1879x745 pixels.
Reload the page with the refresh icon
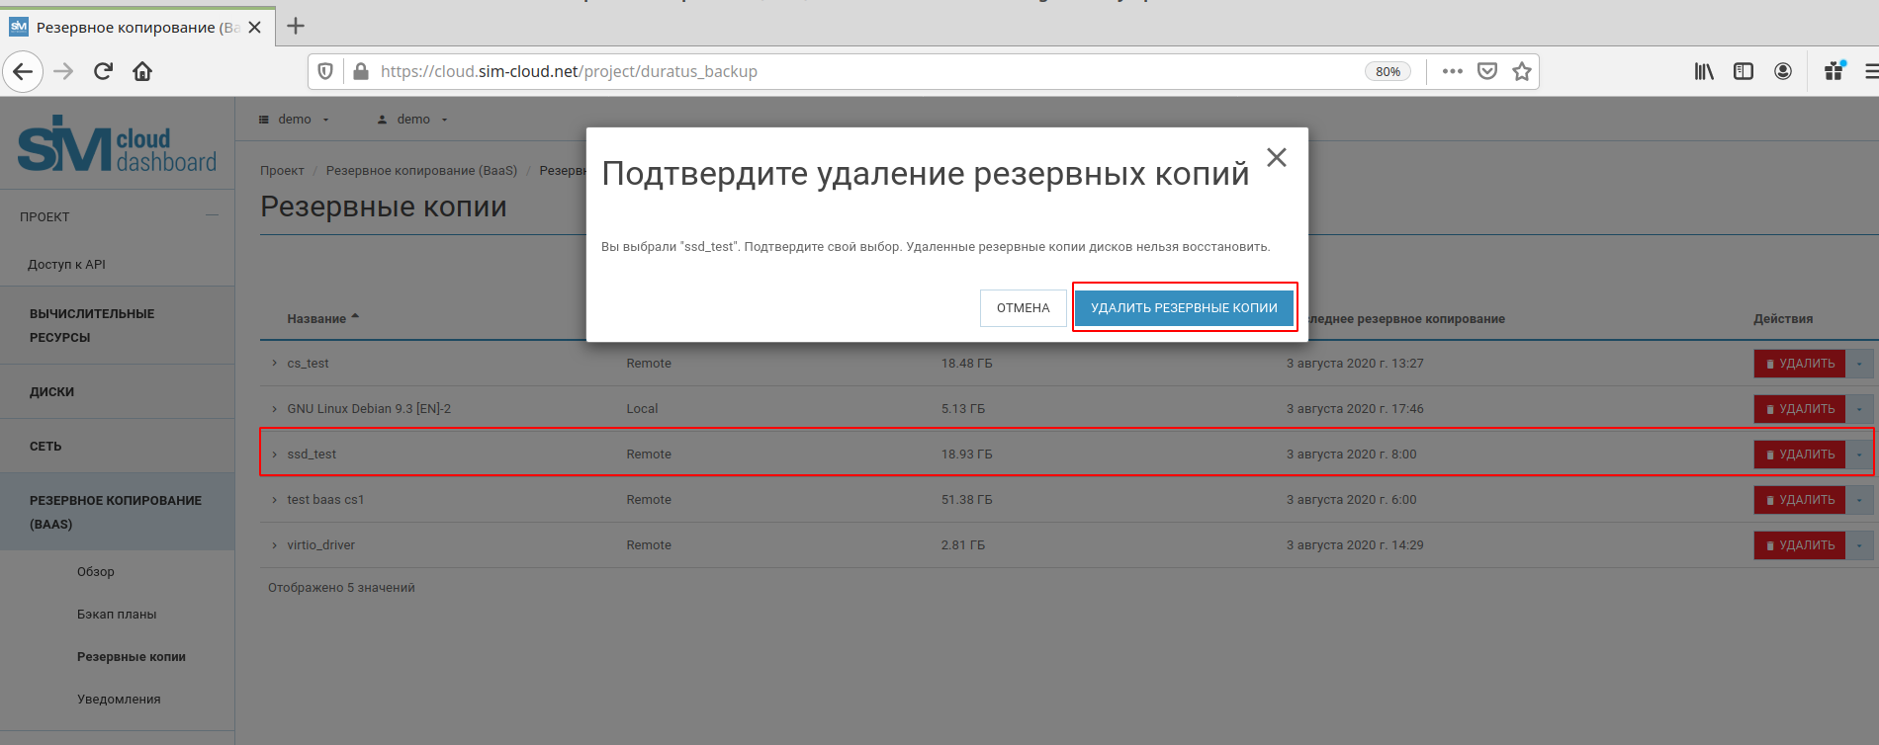coord(103,71)
